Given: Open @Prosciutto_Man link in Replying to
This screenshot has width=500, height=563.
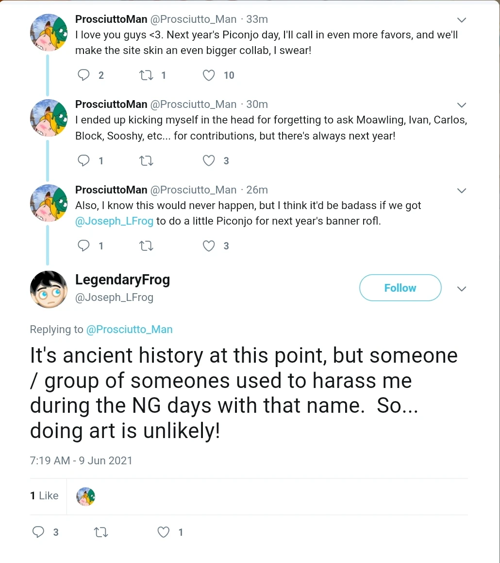Looking at the screenshot, I should coord(129,329).
